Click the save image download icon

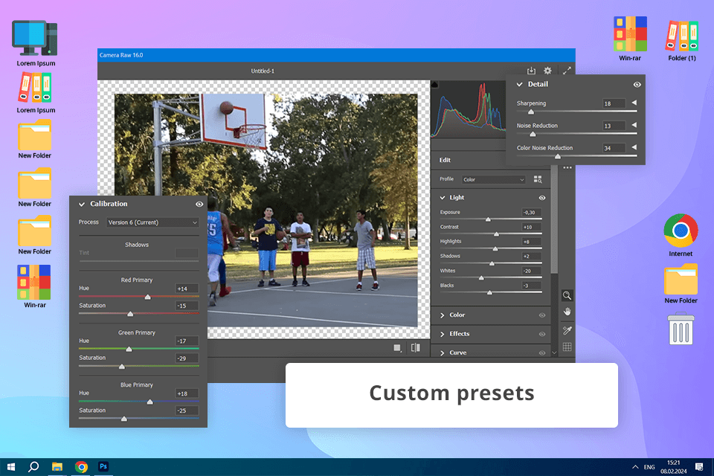(531, 71)
